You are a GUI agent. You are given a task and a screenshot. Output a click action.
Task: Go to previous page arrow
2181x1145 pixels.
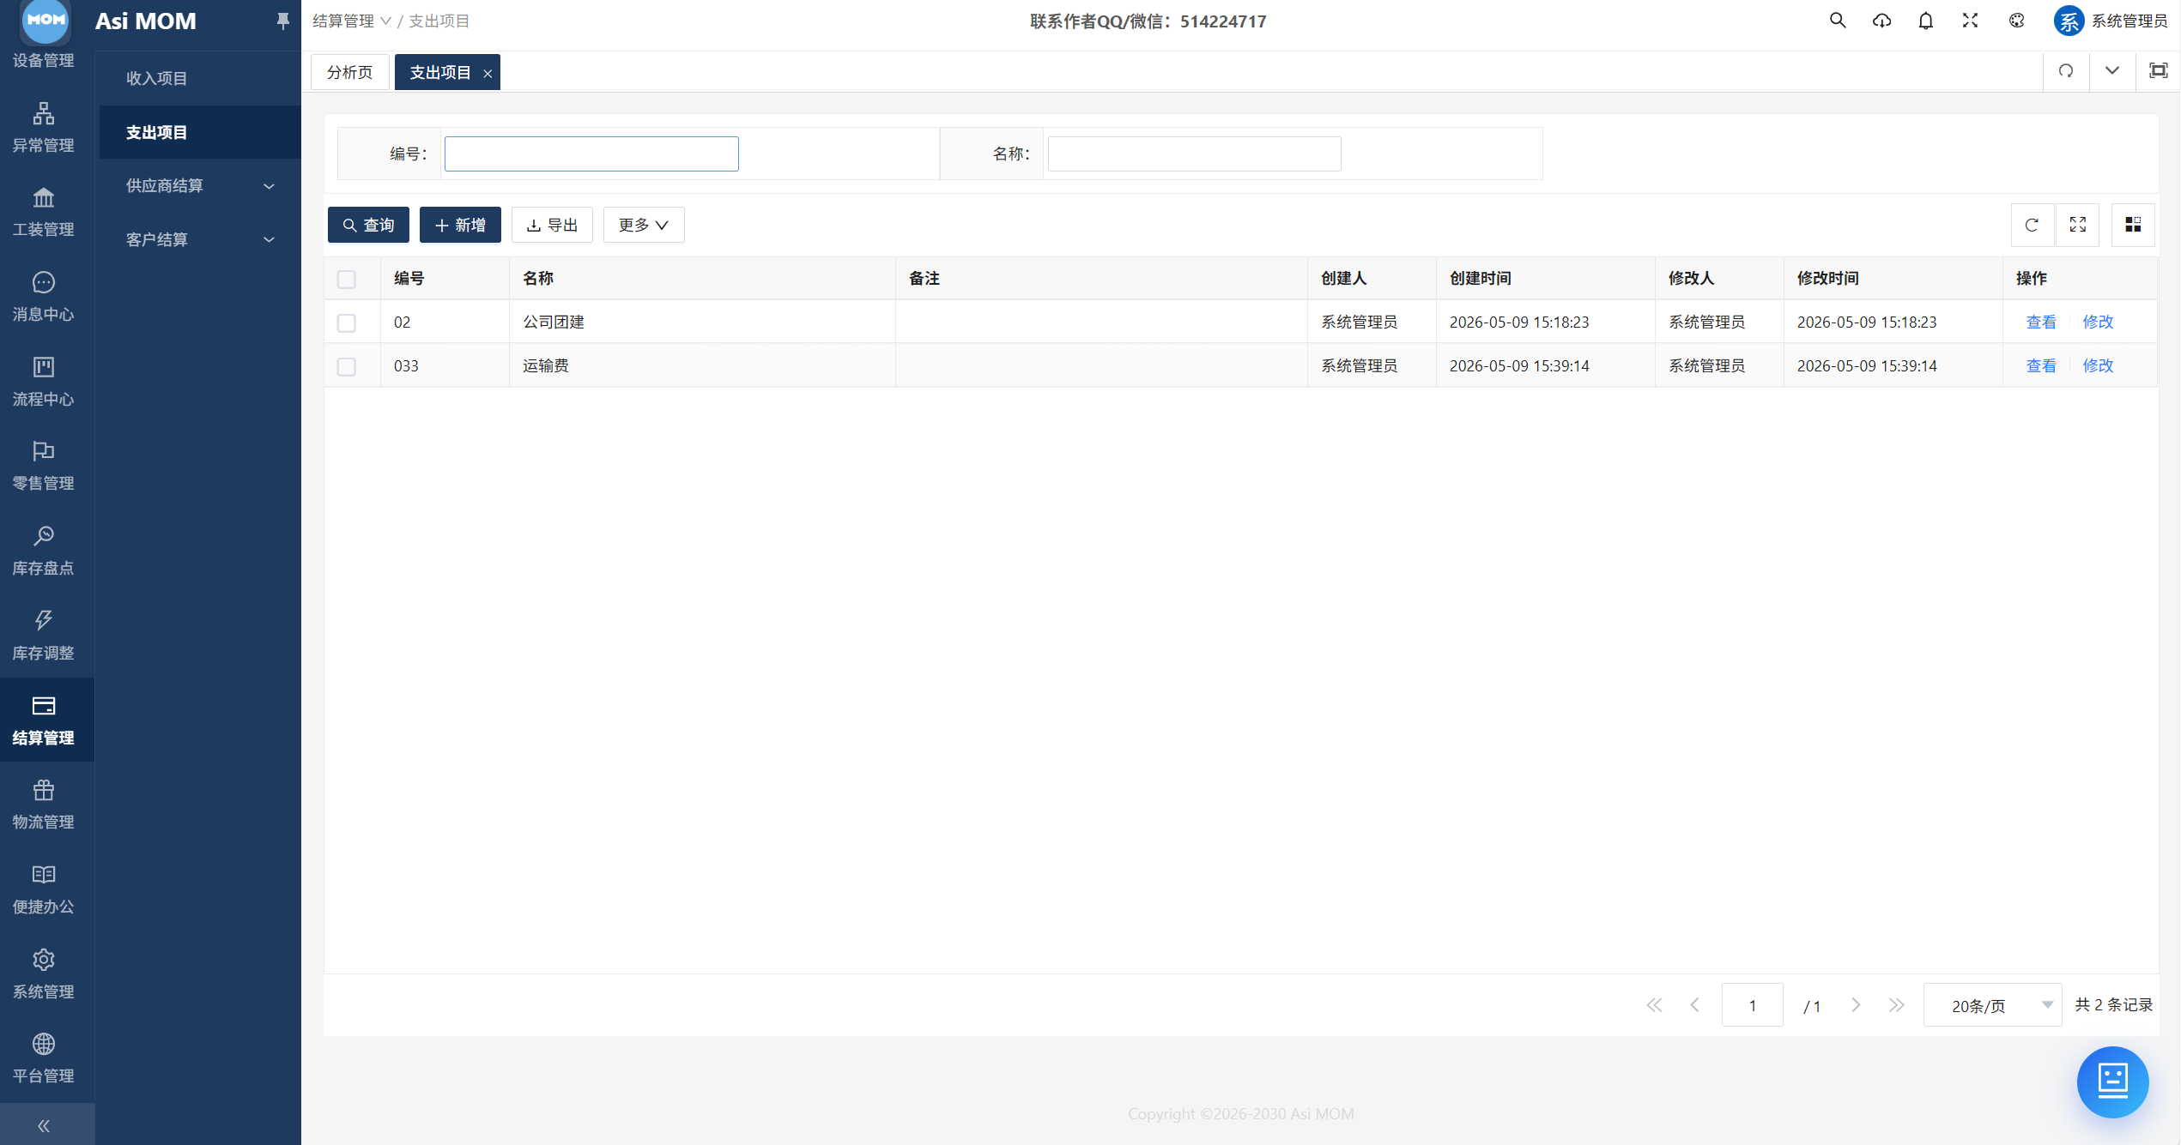click(x=1694, y=1005)
